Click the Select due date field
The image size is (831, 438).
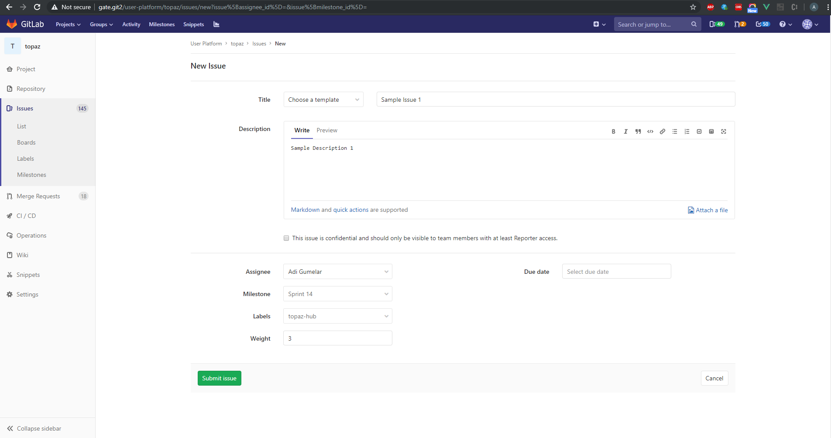616,272
